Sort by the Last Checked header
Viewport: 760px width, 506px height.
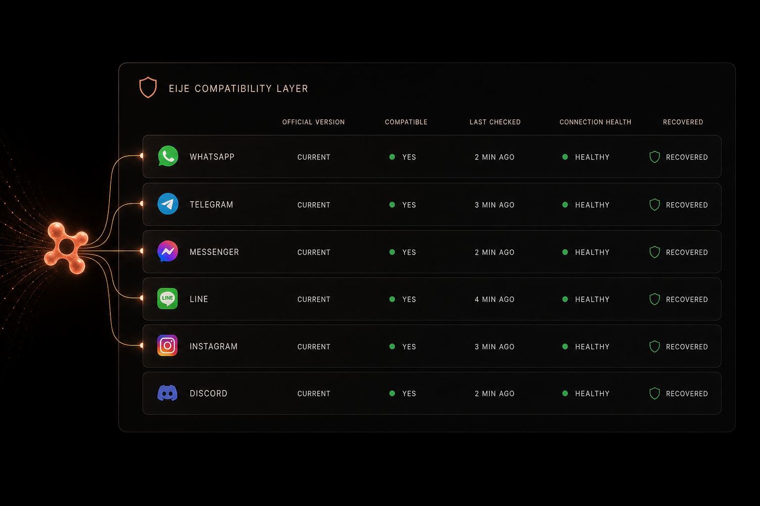tap(495, 122)
